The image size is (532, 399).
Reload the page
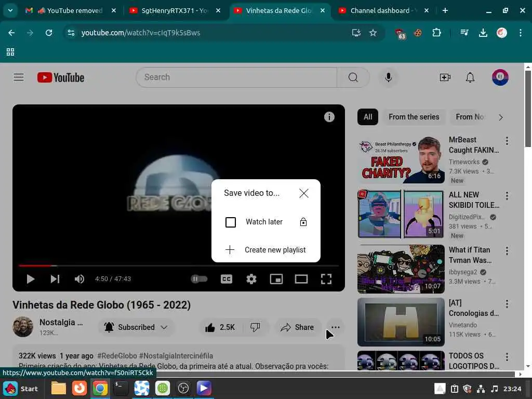pos(49,33)
